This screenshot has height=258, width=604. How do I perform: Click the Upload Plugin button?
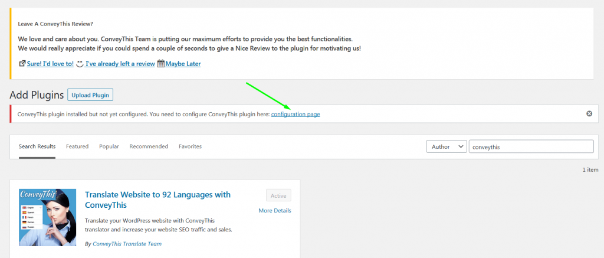tap(90, 95)
